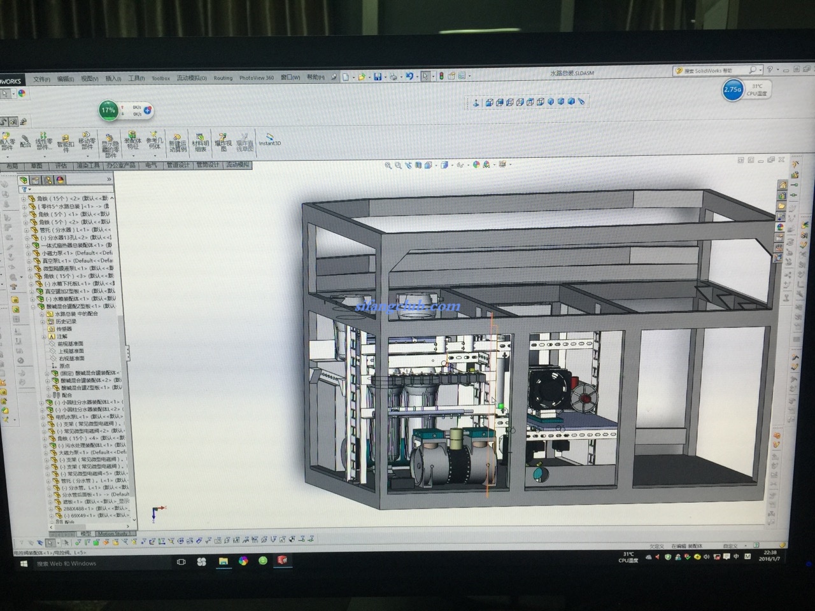Expand the 小磁力泵<1> tree node
The height and width of the screenshot is (611, 815).
tap(29, 253)
